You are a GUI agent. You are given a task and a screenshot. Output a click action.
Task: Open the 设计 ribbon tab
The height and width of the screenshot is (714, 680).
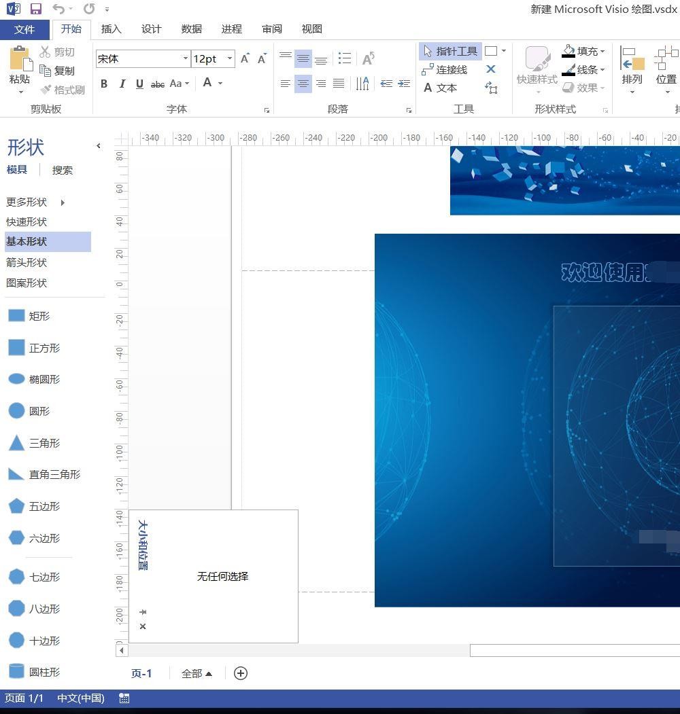pyautogui.click(x=151, y=29)
